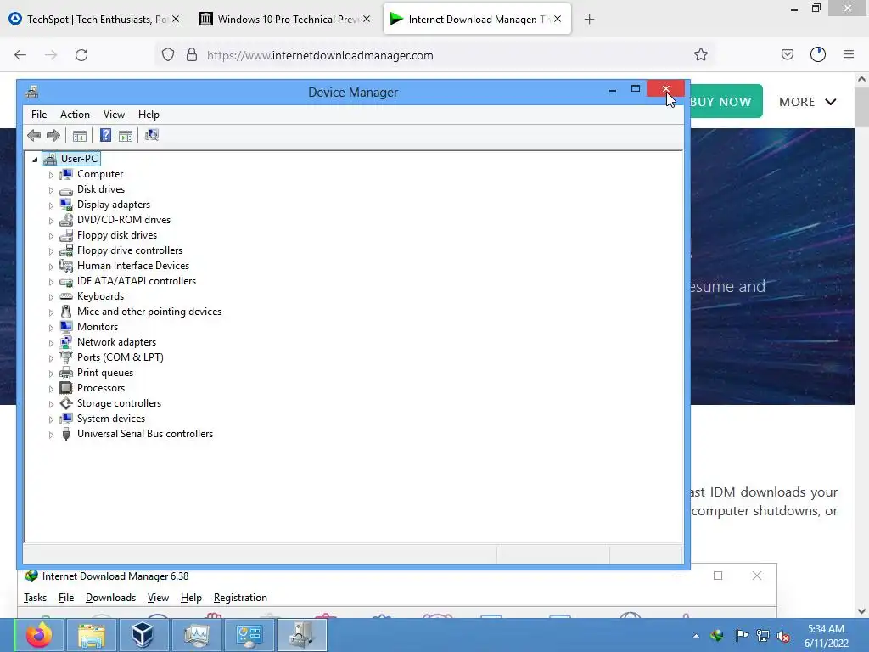869x652 pixels.
Task: Reload the page in Firefox
Action: [81, 55]
